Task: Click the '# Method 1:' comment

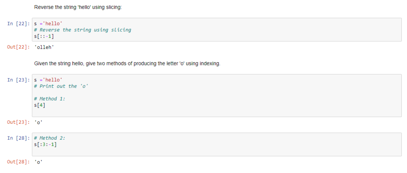Action: [x=50, y=99]
